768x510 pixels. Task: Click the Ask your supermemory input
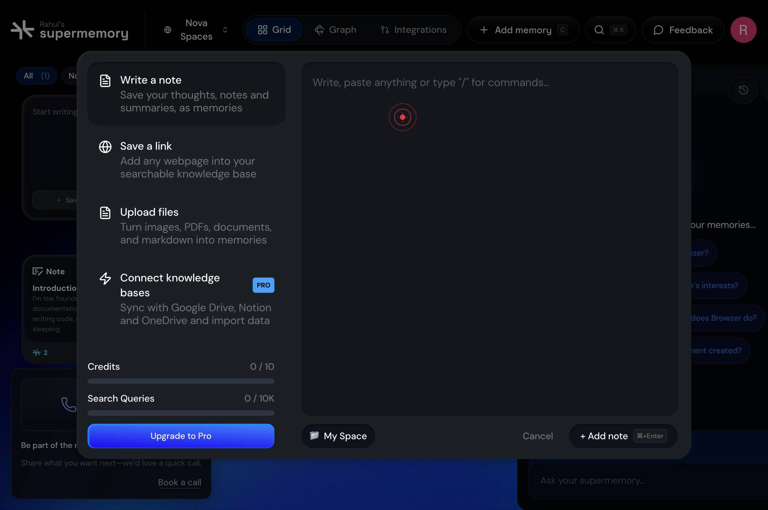click(648, 481)
